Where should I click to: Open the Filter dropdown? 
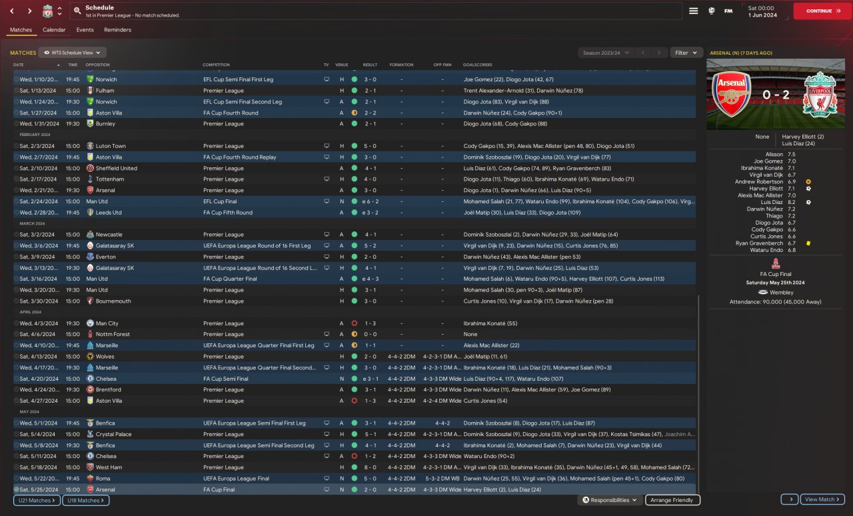coord(686,53)
